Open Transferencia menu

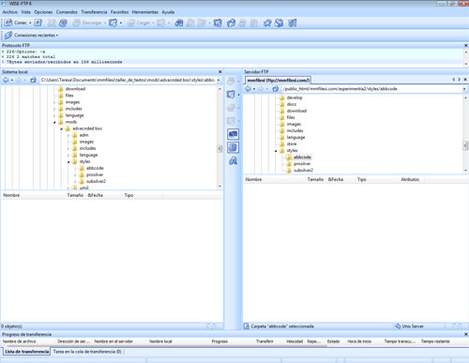click(94, 12)
